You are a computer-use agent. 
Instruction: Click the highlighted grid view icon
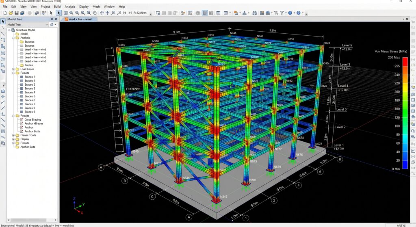(205, 13)
